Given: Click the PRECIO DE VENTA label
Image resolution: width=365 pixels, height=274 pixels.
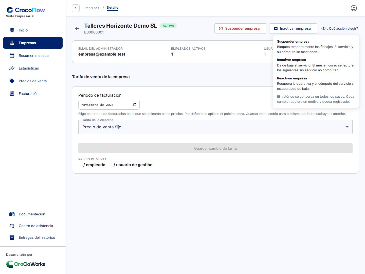Looking at the screenshot, I should 93,159.
